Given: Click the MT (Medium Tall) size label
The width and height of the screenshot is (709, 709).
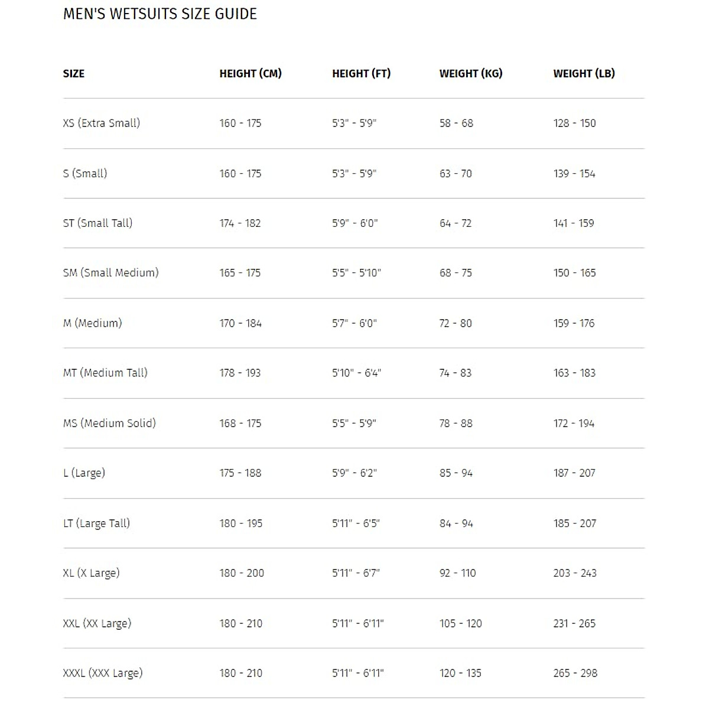Looking at the screenshot, I should [x=105, y=373].
